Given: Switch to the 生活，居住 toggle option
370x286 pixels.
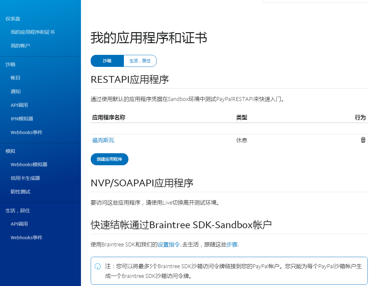Looking at the screenshot, I should 140,61.
